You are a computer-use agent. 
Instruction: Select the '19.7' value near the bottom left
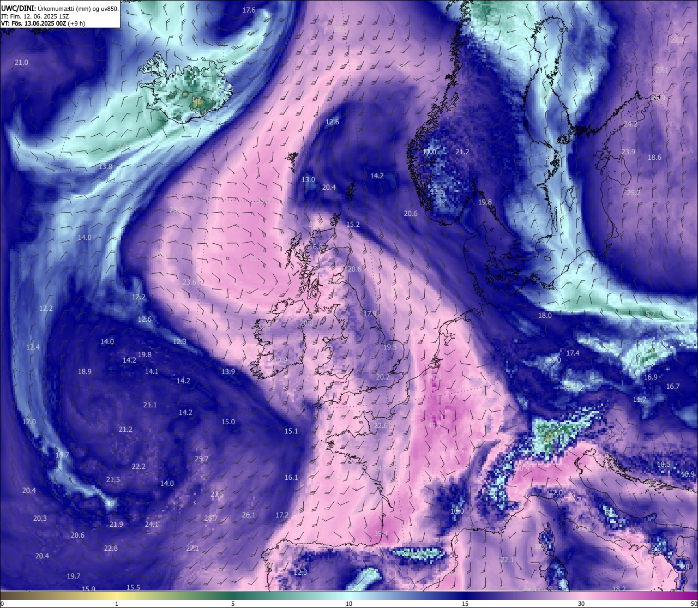[74, 576]
